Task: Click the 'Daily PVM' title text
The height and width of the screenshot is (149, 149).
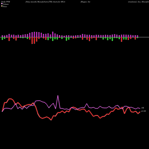Action: click(6, 2)
